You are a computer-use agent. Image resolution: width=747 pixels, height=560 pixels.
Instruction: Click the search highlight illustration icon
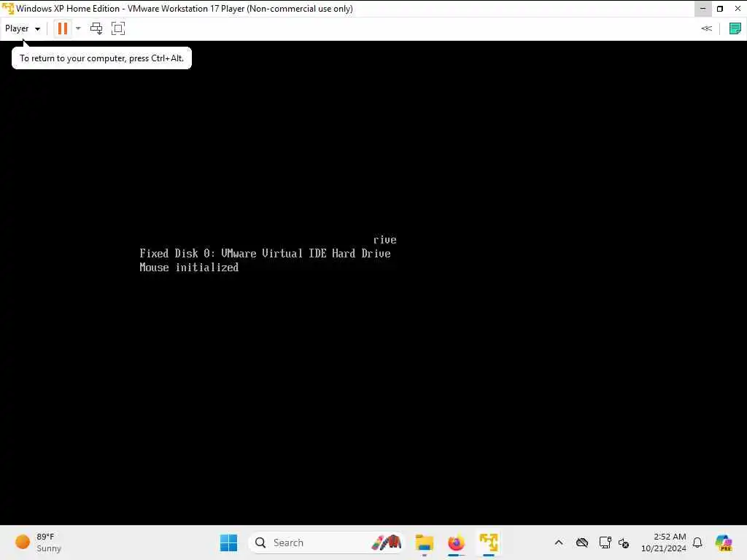tap(387, 542)
